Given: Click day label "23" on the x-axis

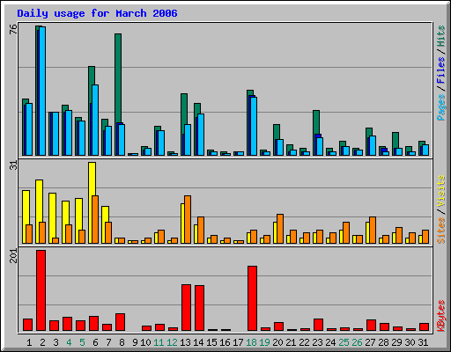Looking at the screenshot, I should point(317,342).
